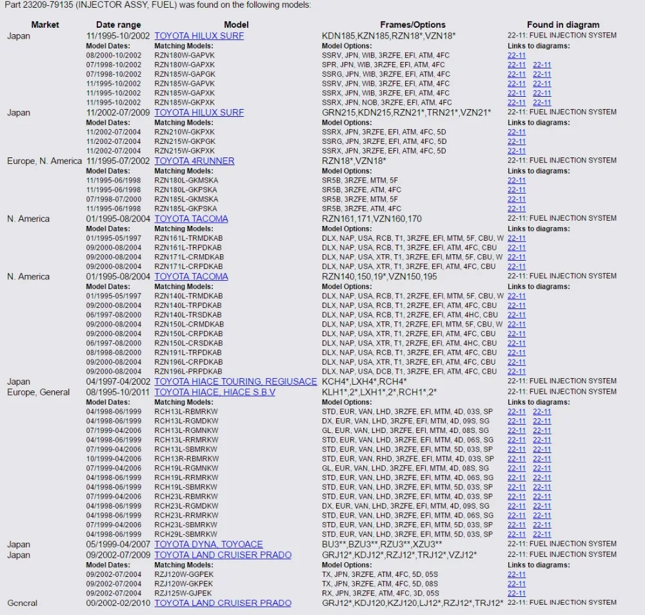645x615 pixels.
Task: Click Part 23209-79135 heading text
Action: tap(158, 5)
